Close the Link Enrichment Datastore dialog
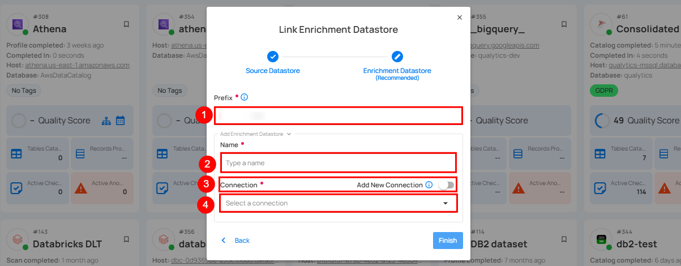This screenshot has height=266, width=681. (459, 18)
